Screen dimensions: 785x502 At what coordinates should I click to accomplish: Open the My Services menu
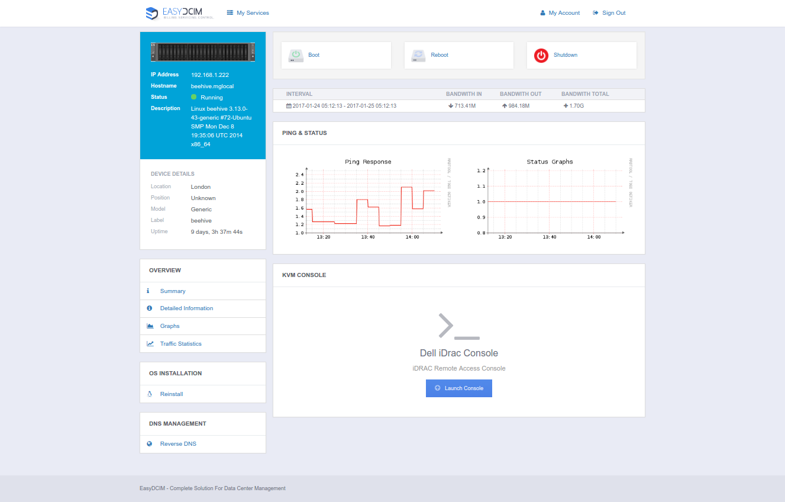[x=248, y=13]
